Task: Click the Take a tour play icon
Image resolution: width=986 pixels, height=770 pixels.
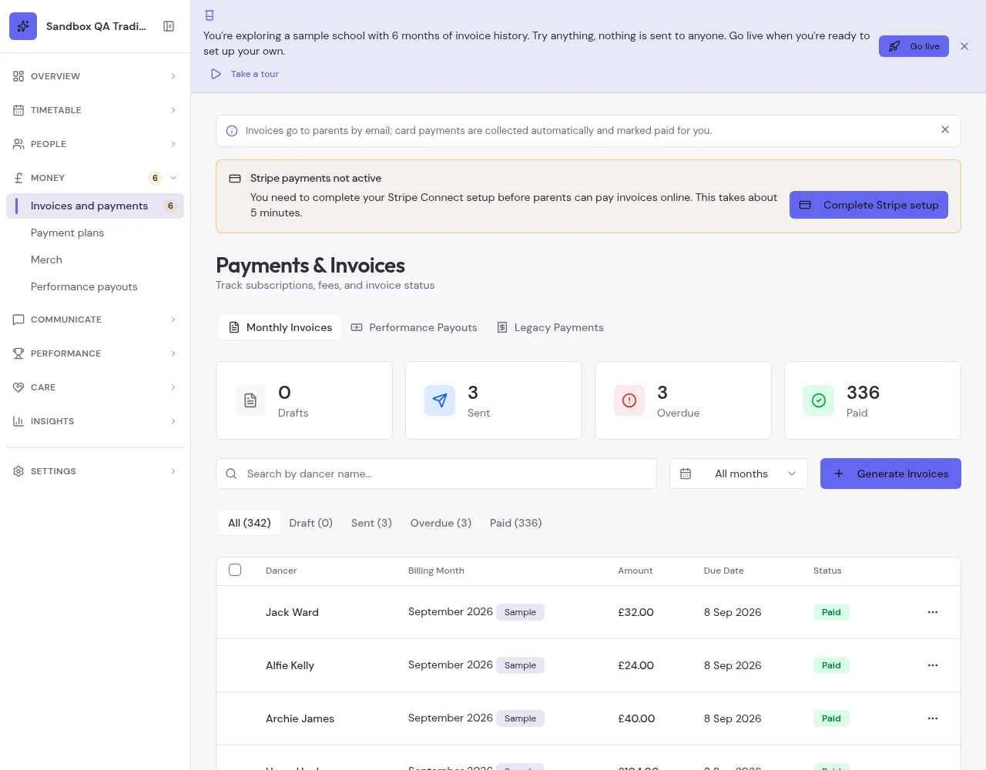Action: coord(216,74)
